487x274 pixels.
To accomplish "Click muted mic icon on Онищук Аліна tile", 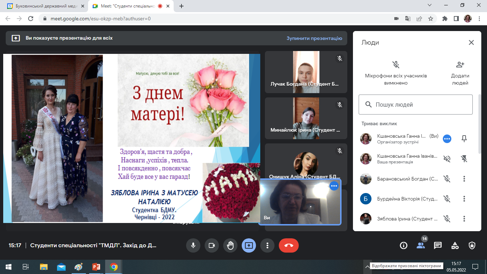I will click(x=340, y=151).
